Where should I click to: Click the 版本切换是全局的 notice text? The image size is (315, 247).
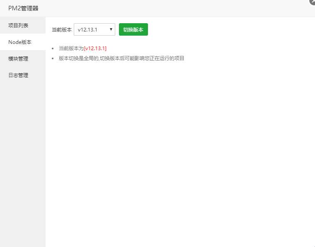click(121, 58)
